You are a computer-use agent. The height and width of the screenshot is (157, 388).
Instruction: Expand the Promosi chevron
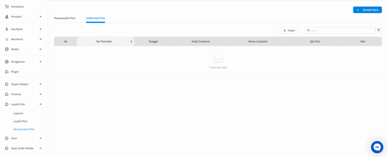point(41,94)
